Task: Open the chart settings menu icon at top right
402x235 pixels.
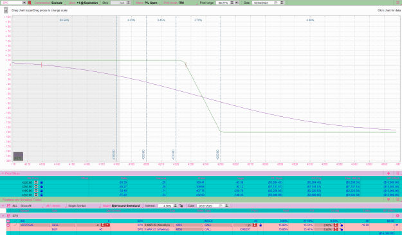Action: [398, 3]
